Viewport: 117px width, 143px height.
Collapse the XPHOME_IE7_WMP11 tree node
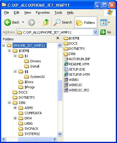click(x=4, y=45)
